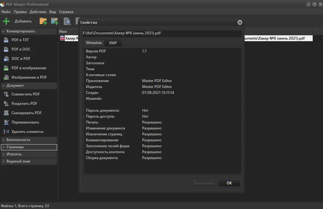Select the Metadata tab
Viewport: 323px width, 209px height.
[94, 43]
